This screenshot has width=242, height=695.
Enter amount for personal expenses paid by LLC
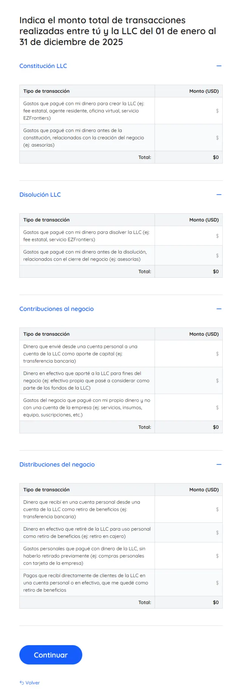[x=188, y=556]
